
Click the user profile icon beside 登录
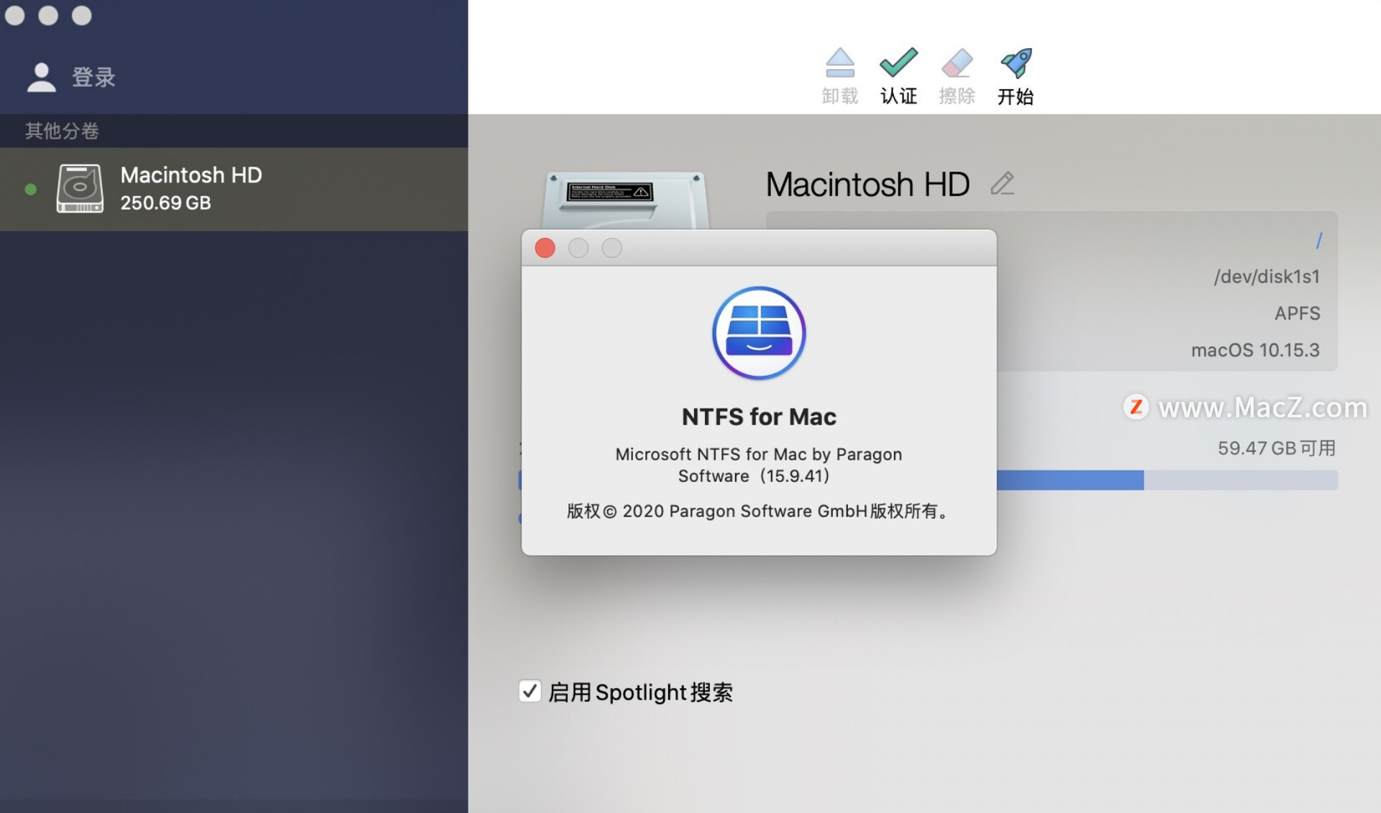(41, 77)
